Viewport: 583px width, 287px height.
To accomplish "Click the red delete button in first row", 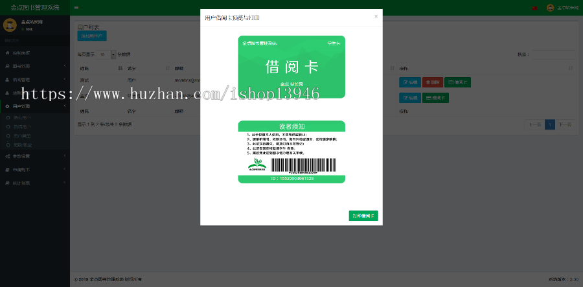I will tap(433, 82).
